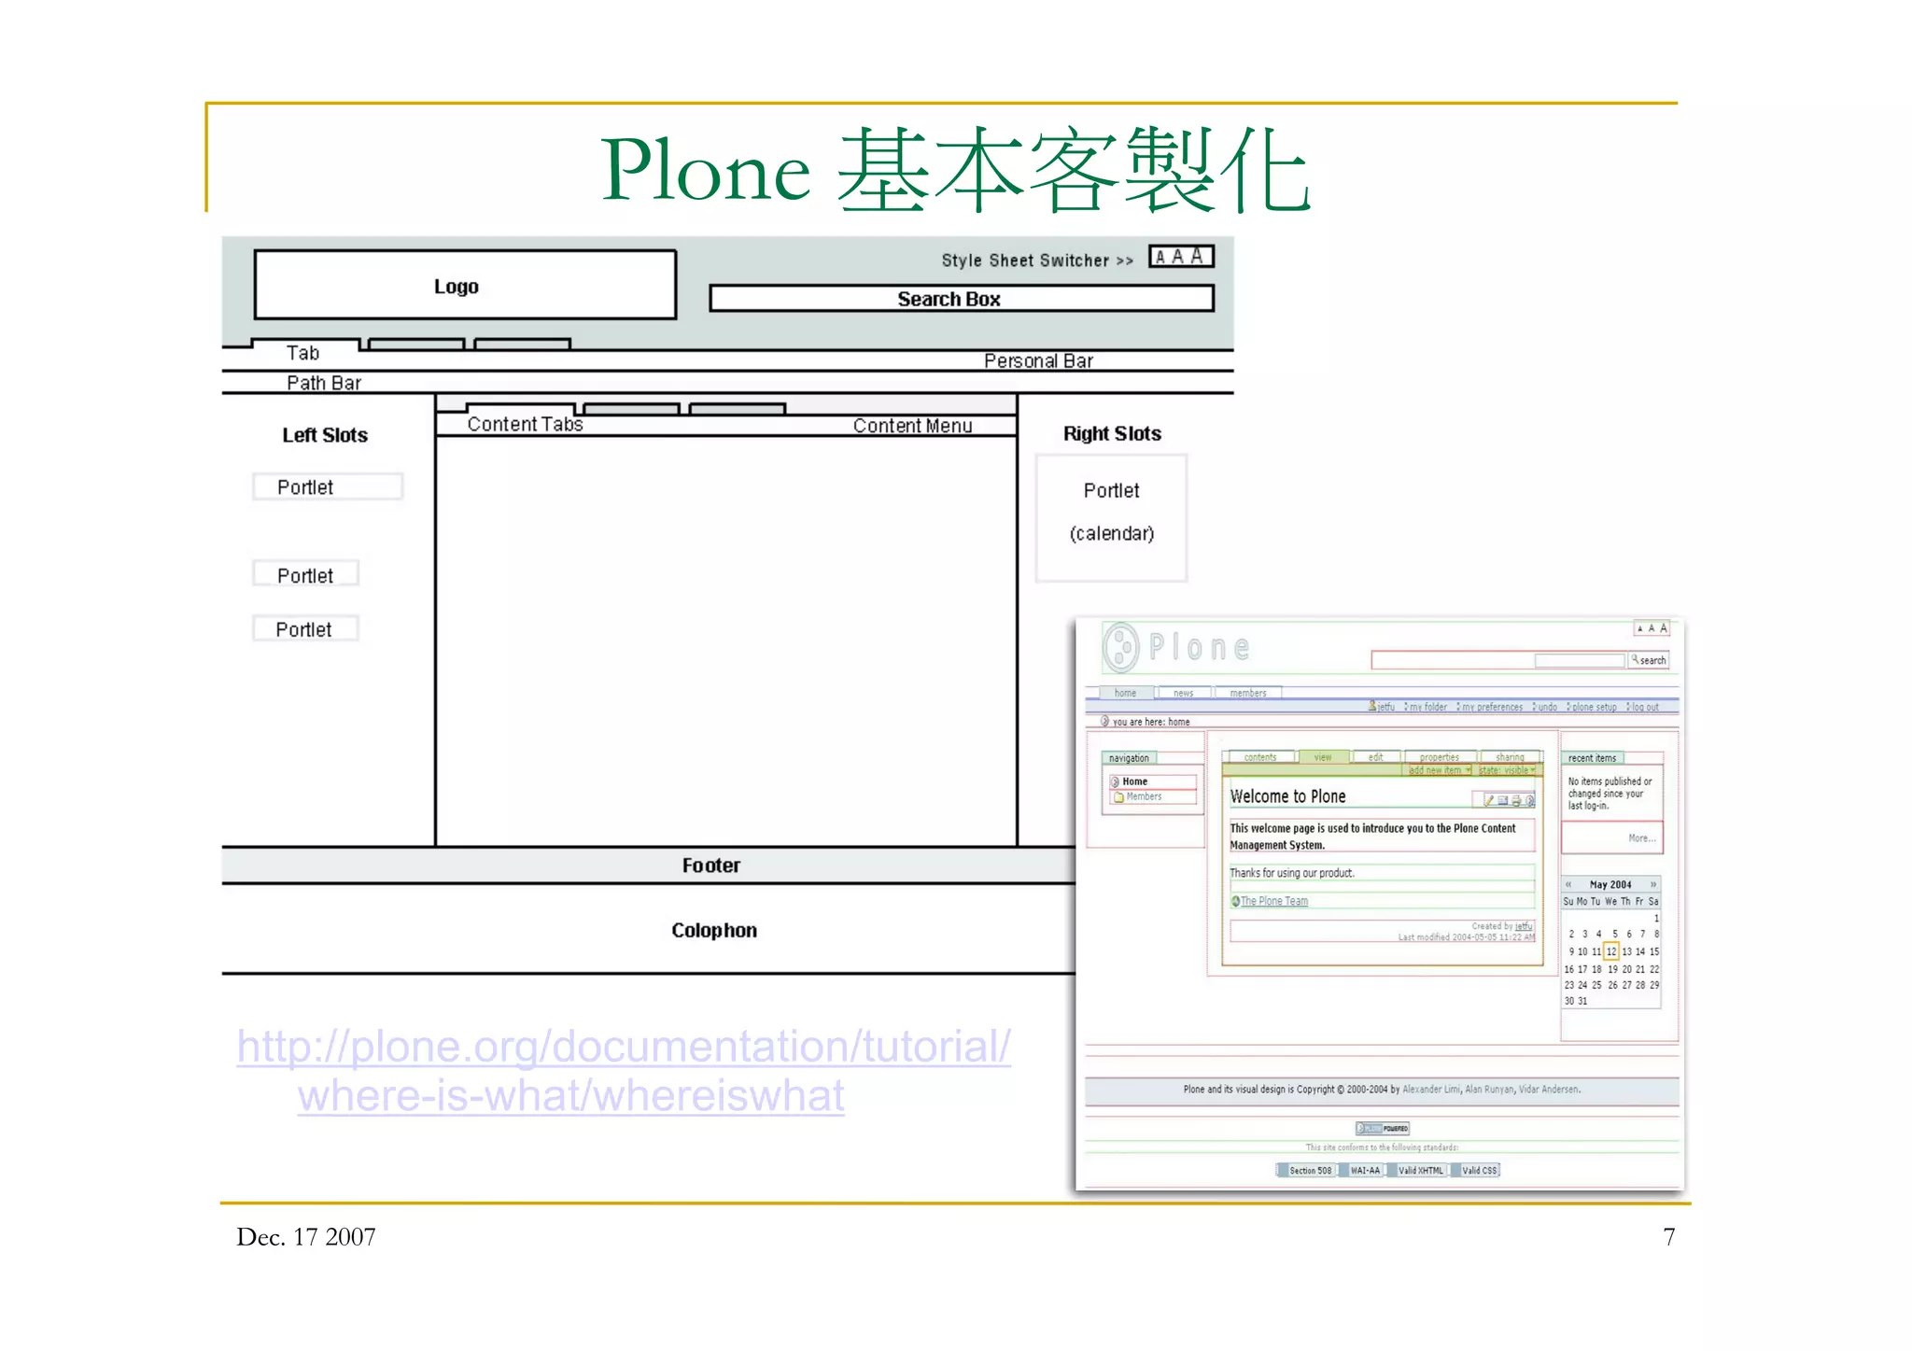Screen dimensions: 1912x1351
Task: Click the my folder personal bar link
Action: tap(1427, 707)
